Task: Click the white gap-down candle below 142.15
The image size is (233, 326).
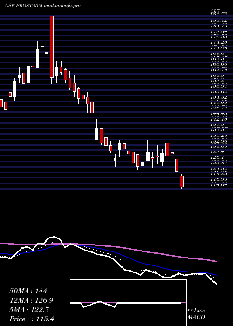Action: (x=97, y=134)
